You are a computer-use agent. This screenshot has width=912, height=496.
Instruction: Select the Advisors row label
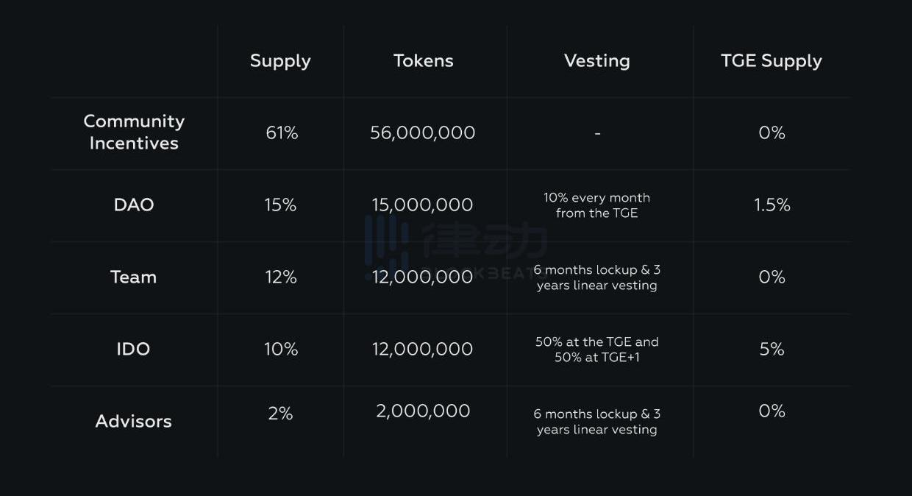[134, 421]
